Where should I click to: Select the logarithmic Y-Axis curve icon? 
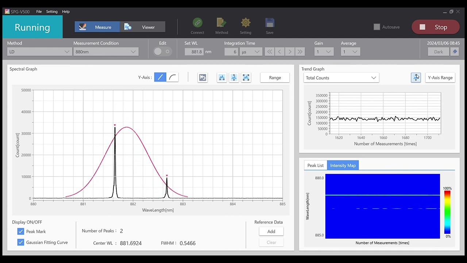[x=173, y=77]
